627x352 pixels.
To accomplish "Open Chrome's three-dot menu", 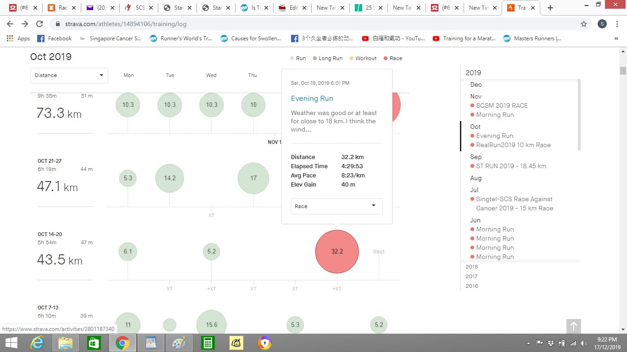I will pos(618,24).
